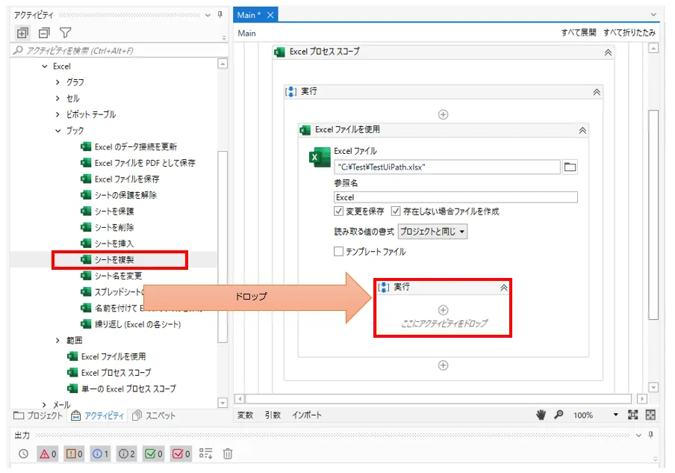Click the collapse all activities icon

point(44,33)
